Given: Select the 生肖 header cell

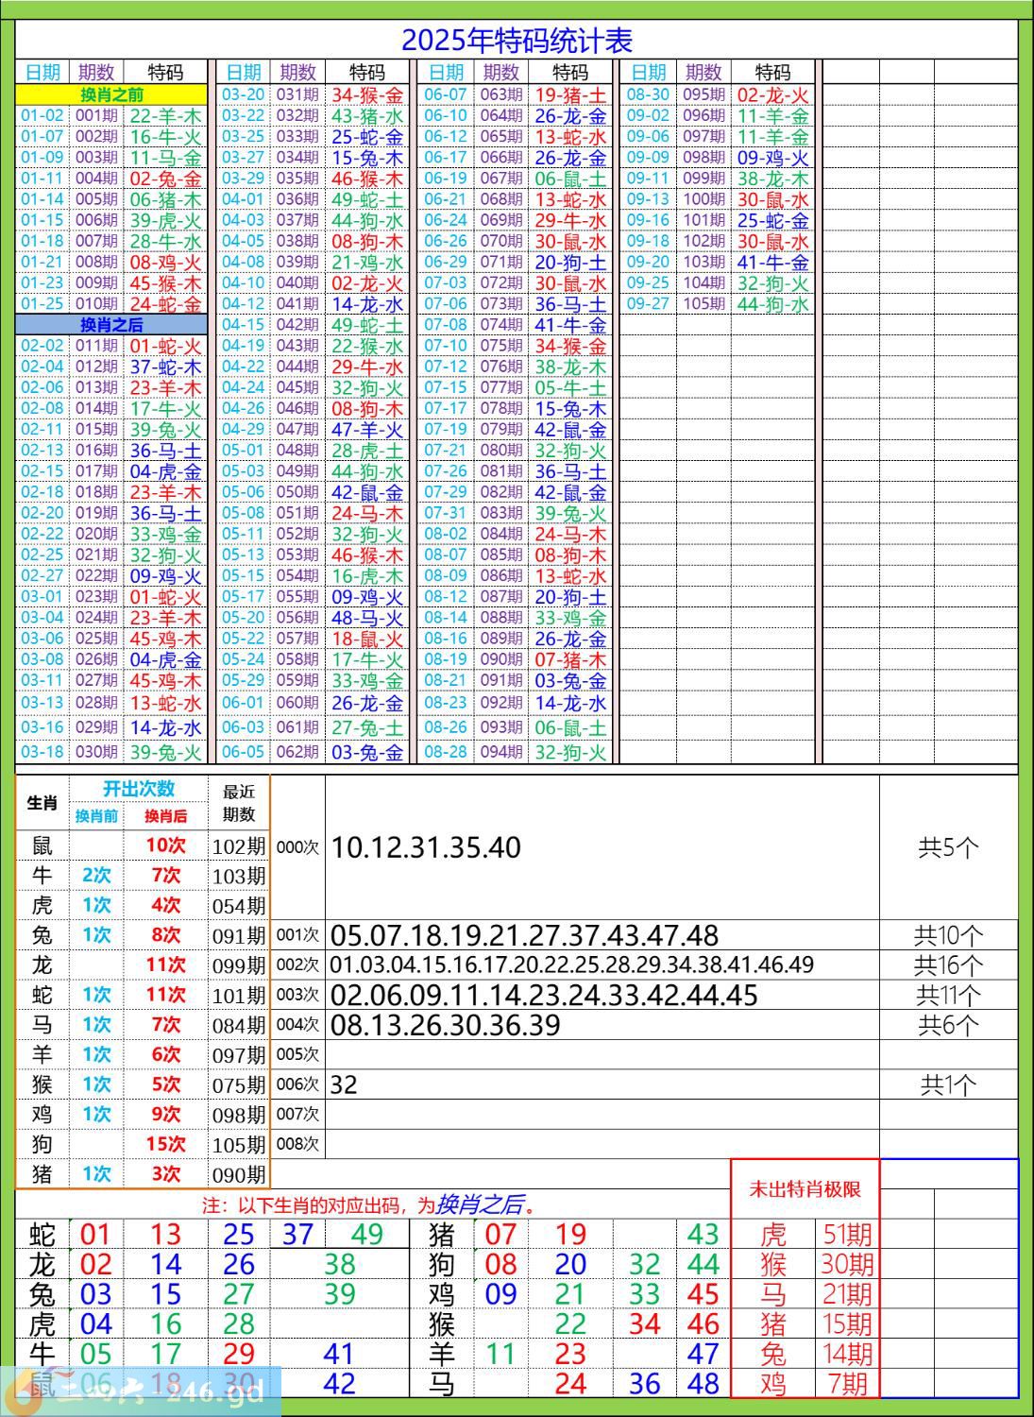Looking at the screenshot, I should [x=42, y=803].
